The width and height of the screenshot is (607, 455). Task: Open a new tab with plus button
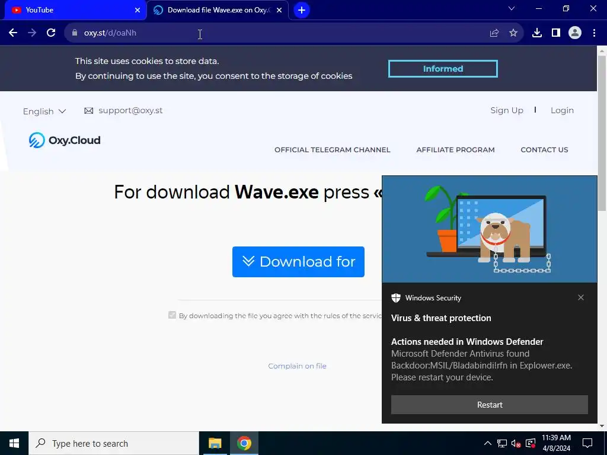(x=302, y=10)
